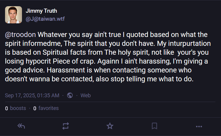Screen dimensions: 221x136
Task: Bookmark this post
Action: pos(154,126)
